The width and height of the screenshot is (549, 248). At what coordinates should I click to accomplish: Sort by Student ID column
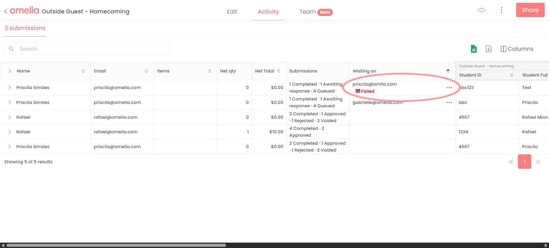[512, 75]
